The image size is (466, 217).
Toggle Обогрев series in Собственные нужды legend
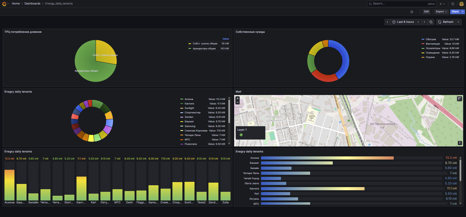click(x=431, y=39)
